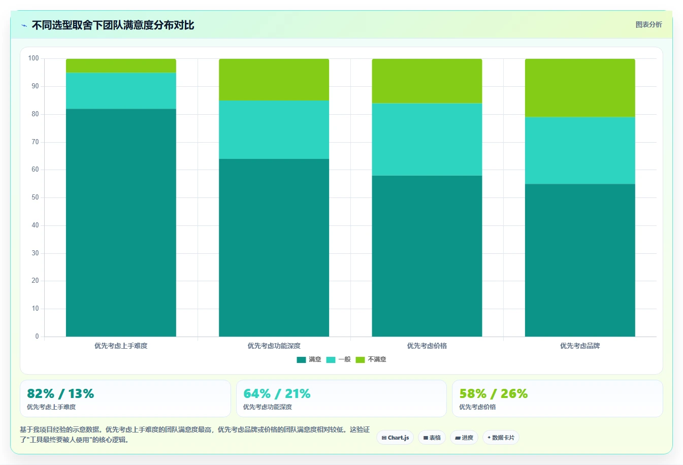Click the 一般 segment of 优先考虑价格 bar
Screen dimensions: 683x465
427,140
